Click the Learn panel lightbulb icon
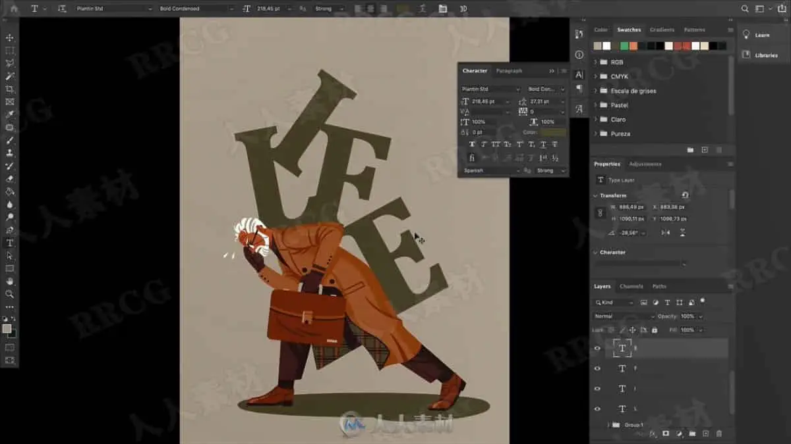Image resolution: width=791 pixels, height=444 pixels. click(x=747, y=35)
